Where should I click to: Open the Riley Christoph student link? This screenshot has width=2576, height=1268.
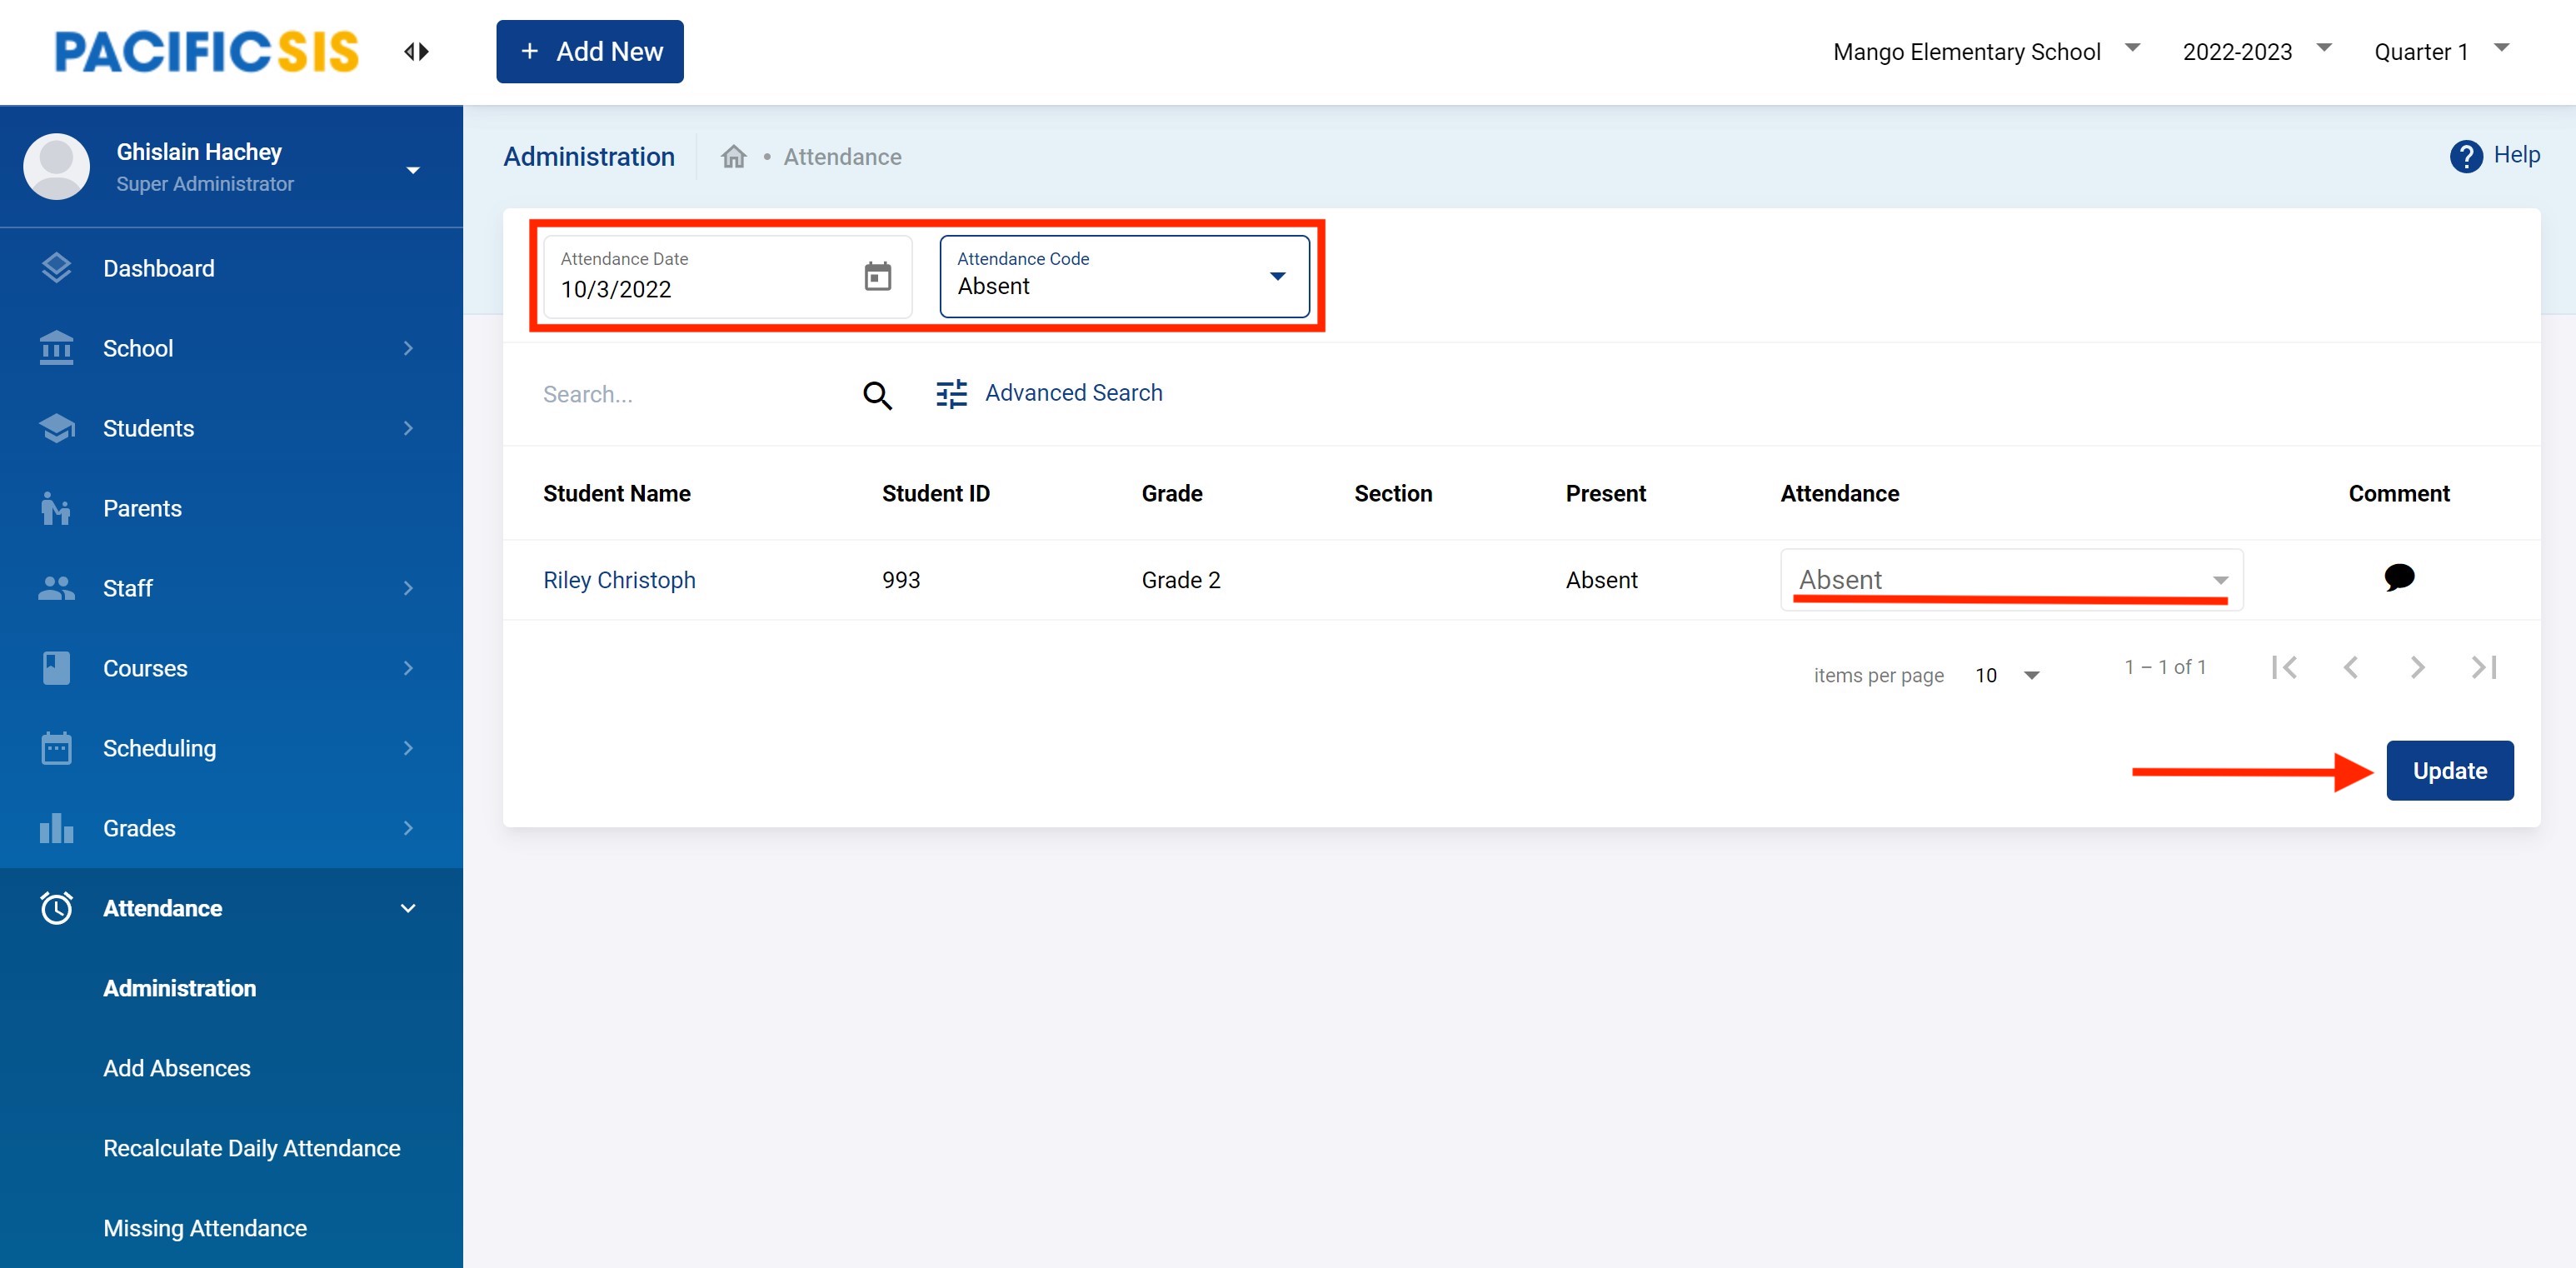pos(619,580)
